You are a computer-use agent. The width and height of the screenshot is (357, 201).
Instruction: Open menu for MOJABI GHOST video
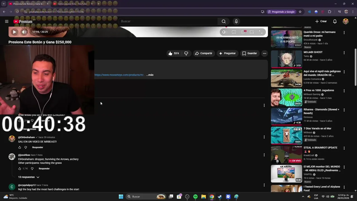click(344, 53)
